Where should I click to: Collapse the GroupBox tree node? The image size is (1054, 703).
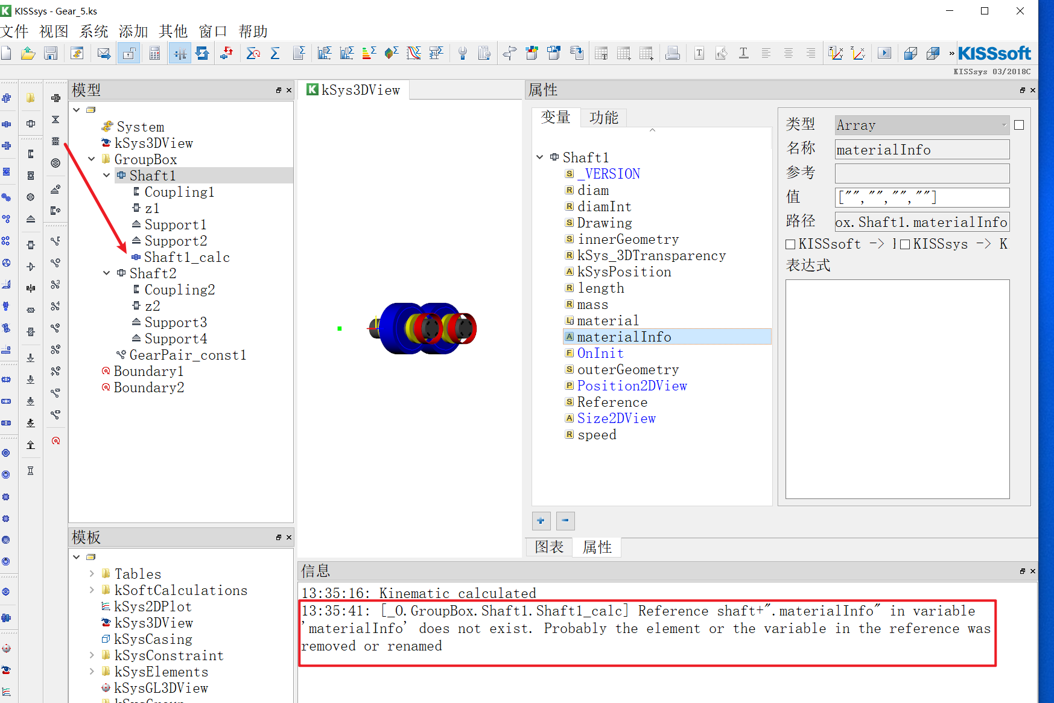point(92,159)
